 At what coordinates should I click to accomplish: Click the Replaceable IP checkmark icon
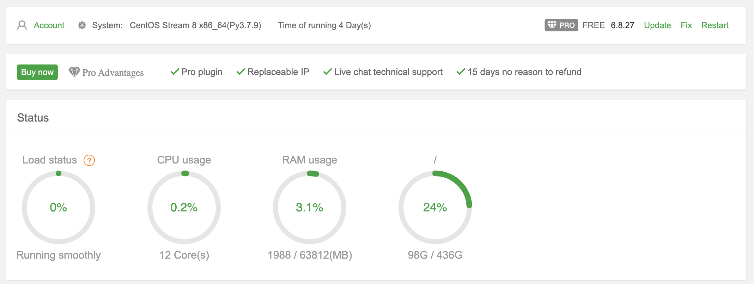(x=241, y=72)
